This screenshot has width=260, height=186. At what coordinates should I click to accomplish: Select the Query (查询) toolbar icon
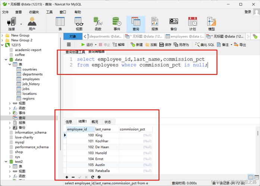coord(136,24)
